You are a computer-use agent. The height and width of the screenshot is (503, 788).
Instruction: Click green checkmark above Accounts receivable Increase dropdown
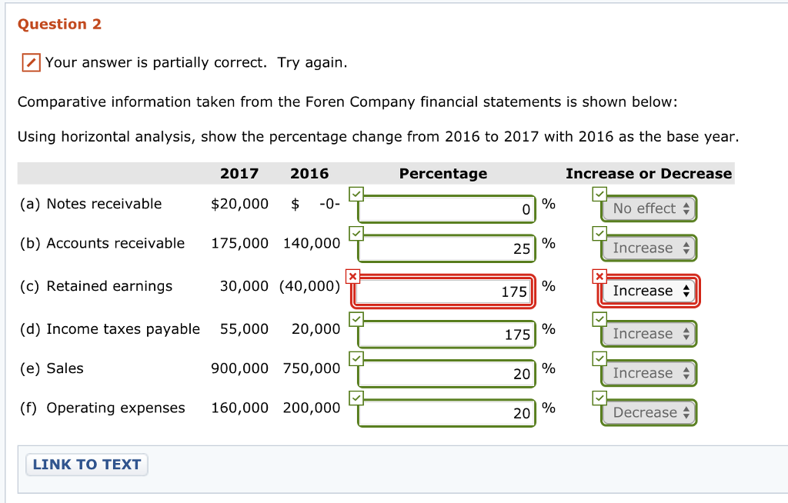point(599,233)
